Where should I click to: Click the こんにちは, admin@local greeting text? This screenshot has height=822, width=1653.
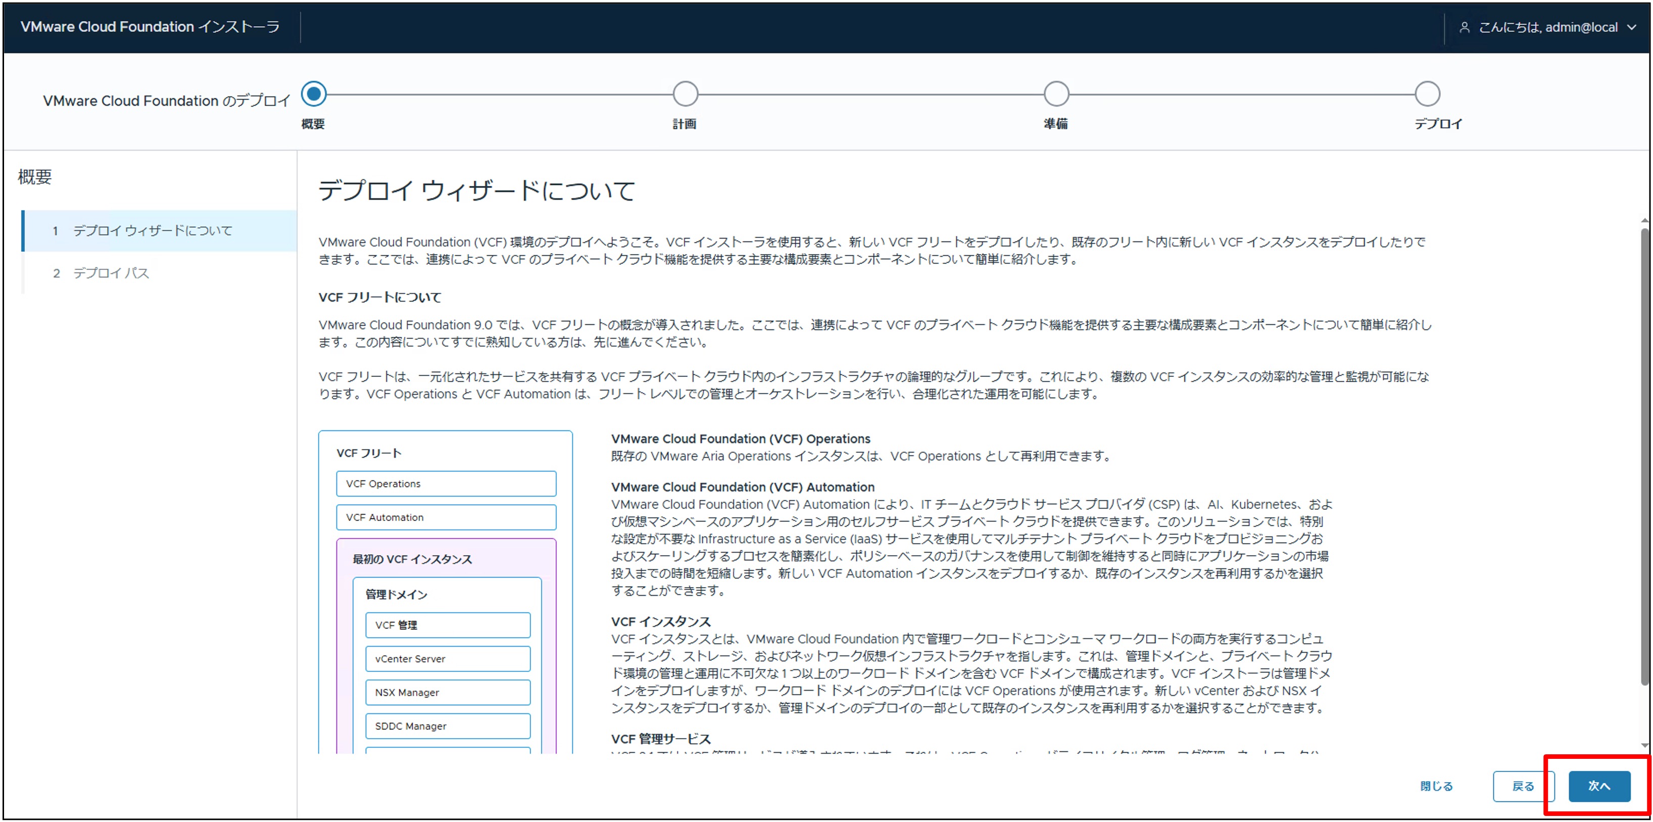1548,28
